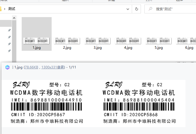Click the refresh button in address bar
Viewport: 196px width, 134px height.
[x=137, y=9]
